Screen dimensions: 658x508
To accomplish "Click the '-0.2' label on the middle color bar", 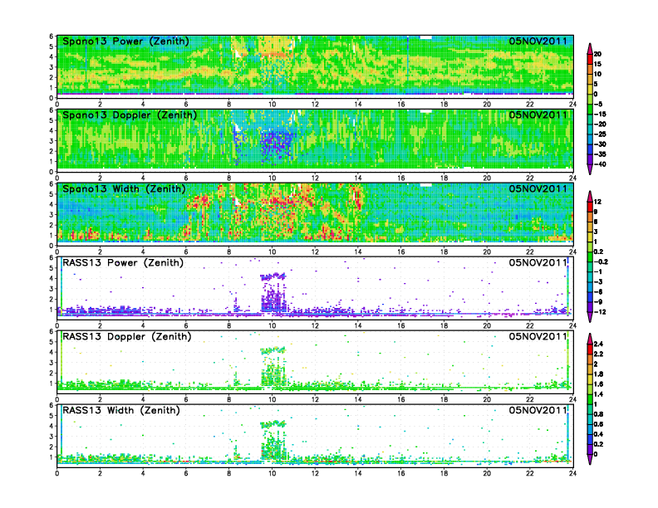I will point(601,261).
